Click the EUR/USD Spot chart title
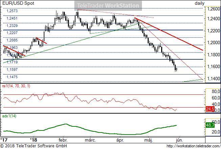The image size is (221, 149). tap(18, 3)
